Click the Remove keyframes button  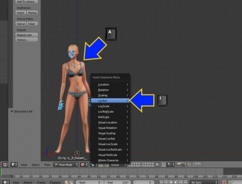click(32, 13)
